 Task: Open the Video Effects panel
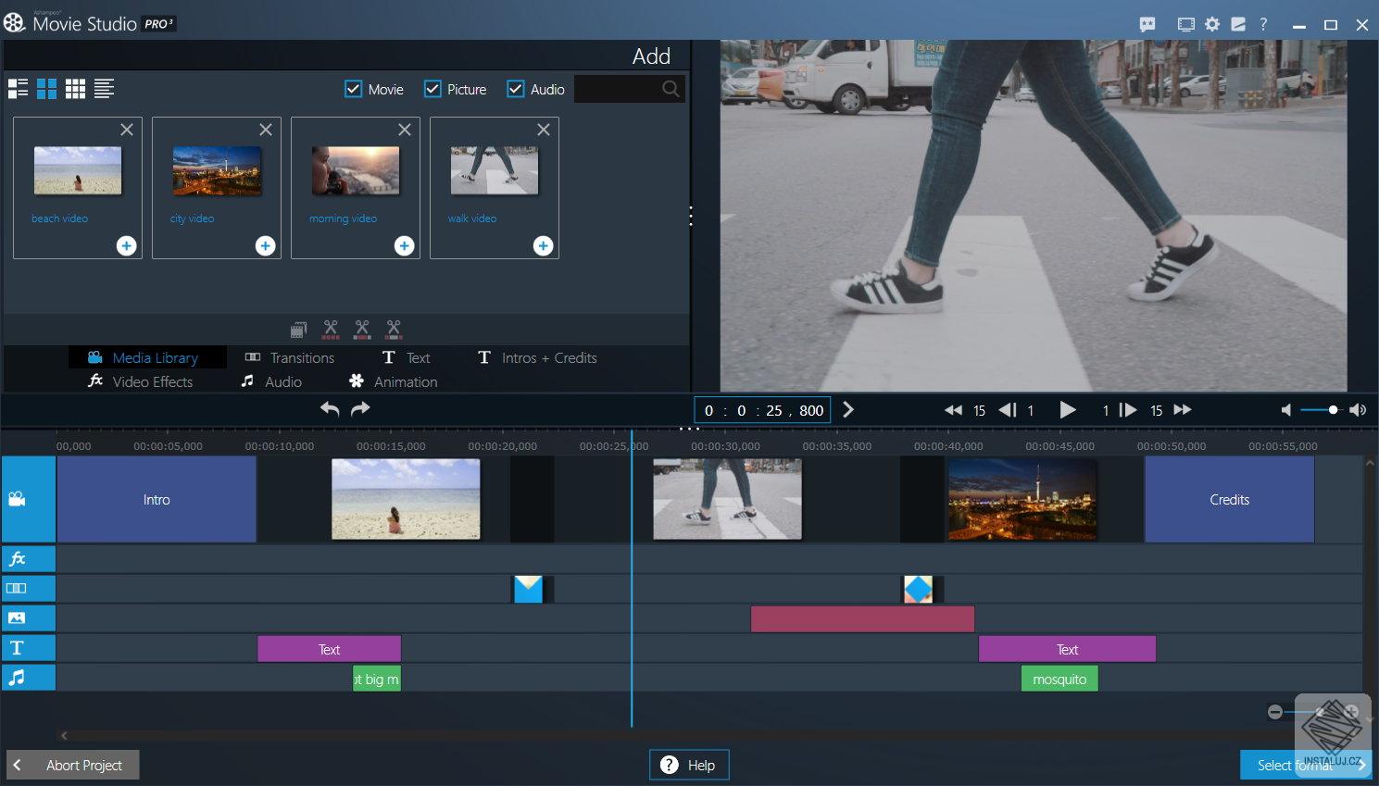tap(139, 381)
